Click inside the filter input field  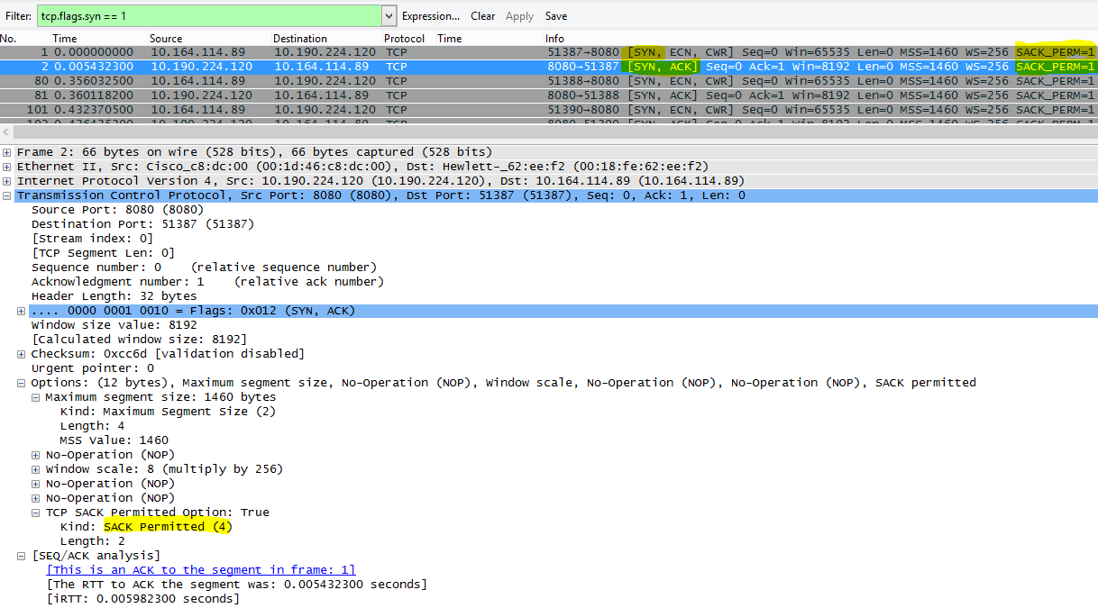tap(207, 15)
